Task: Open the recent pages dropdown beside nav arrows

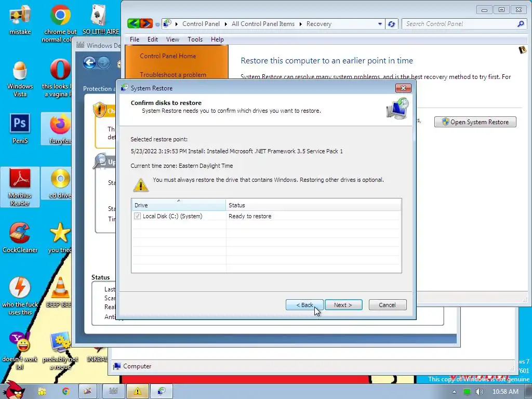Action: pos(157,24)
